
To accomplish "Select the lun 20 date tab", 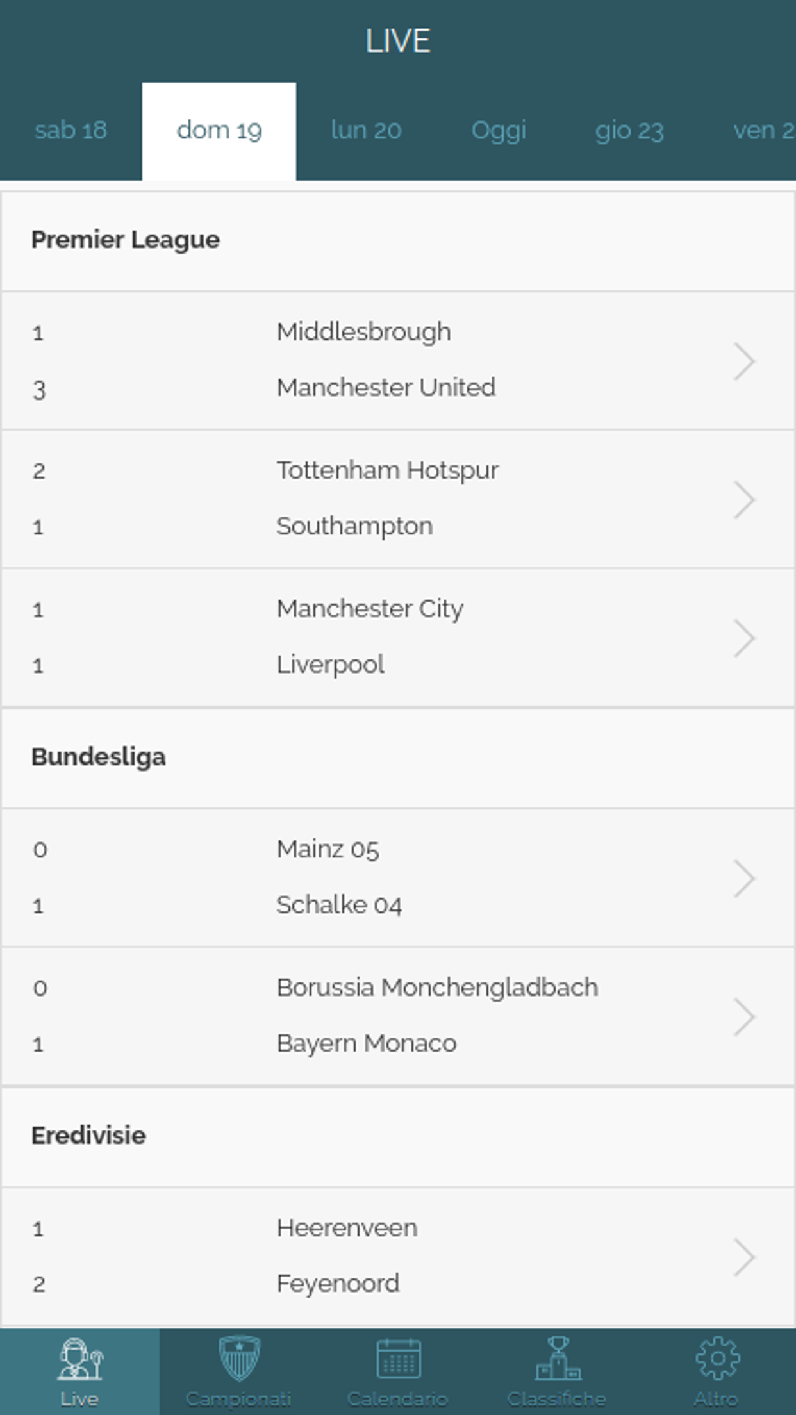I will 366,131.
